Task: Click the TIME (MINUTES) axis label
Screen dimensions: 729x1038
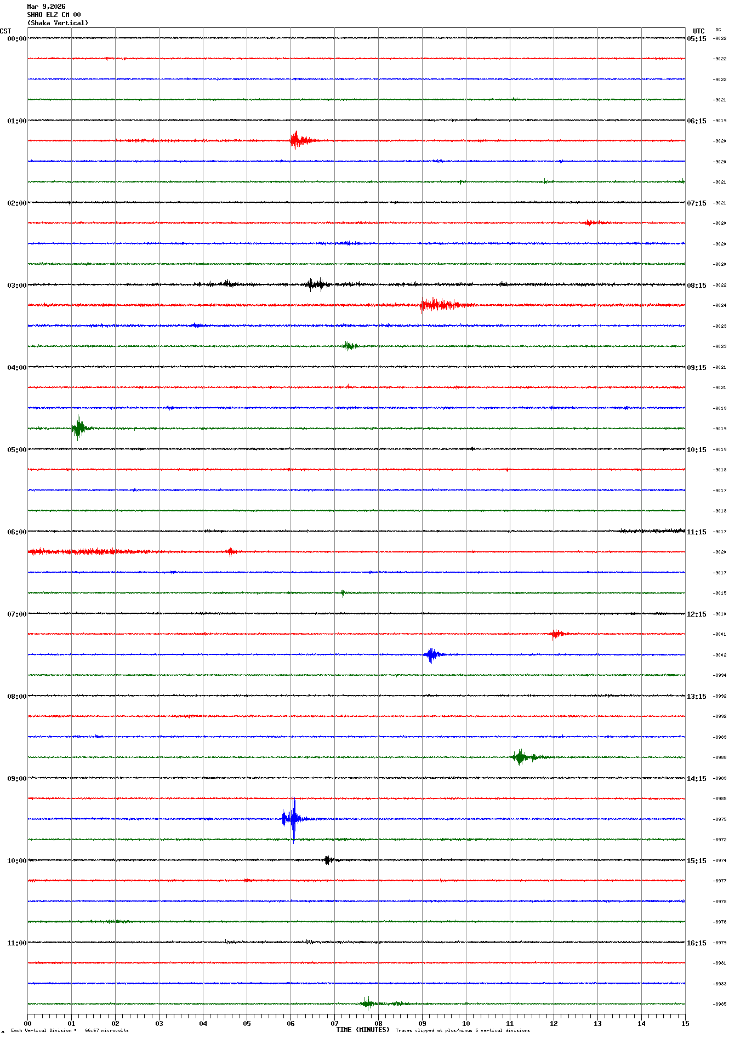Action: pyautogui.click(x=362, y=1030)
